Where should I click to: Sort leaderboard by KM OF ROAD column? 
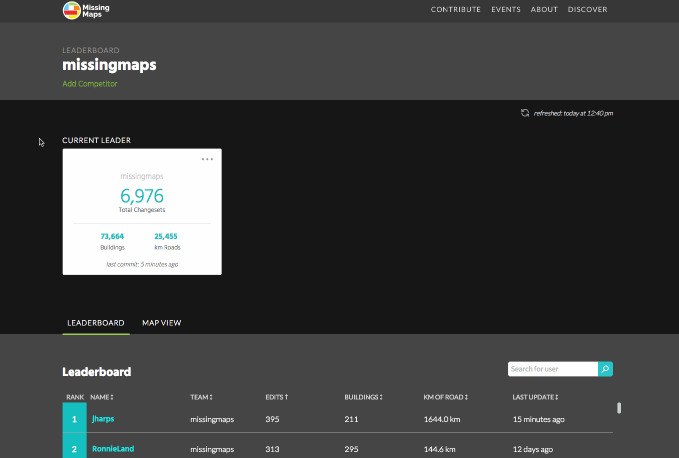coord(446,397)
